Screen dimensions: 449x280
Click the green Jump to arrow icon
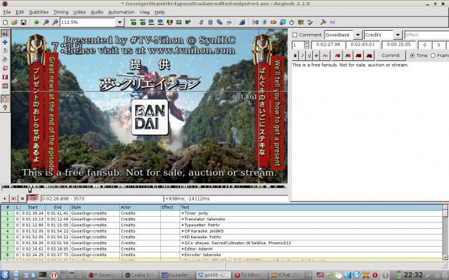[x=37, y=22]
